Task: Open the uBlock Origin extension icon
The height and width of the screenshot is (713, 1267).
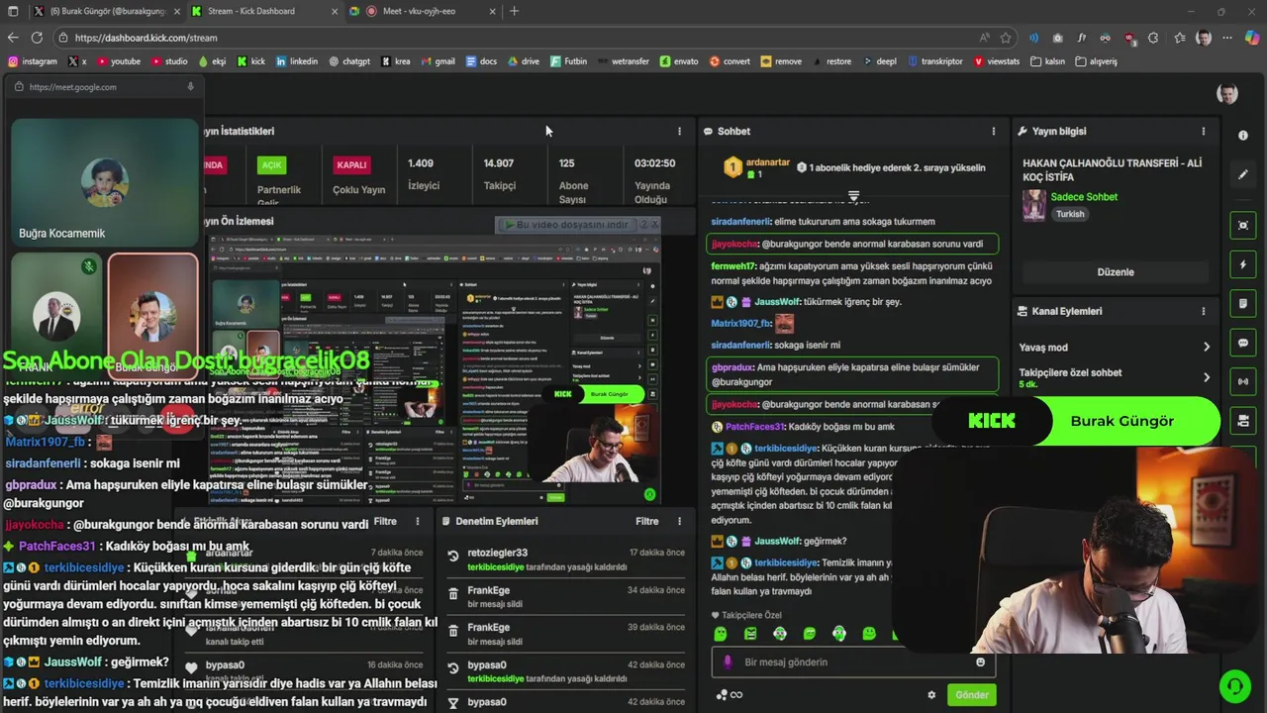Action: click(1130, 38)
